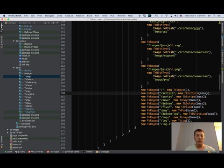Click TkDeleteLog in code on line 166
This screenshot has height=168, width=224.
pyautogui.click(x=197, y=114)
